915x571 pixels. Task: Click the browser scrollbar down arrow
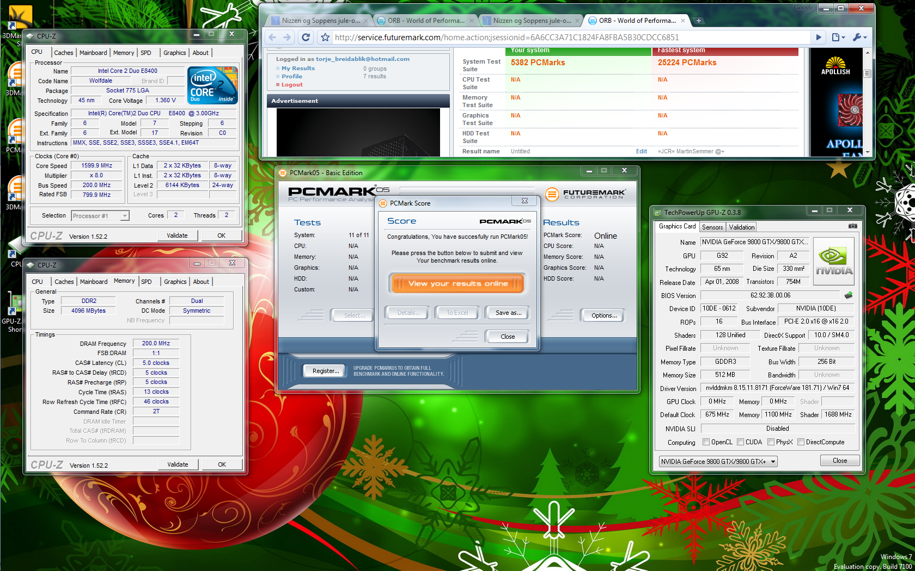(868, 152)
